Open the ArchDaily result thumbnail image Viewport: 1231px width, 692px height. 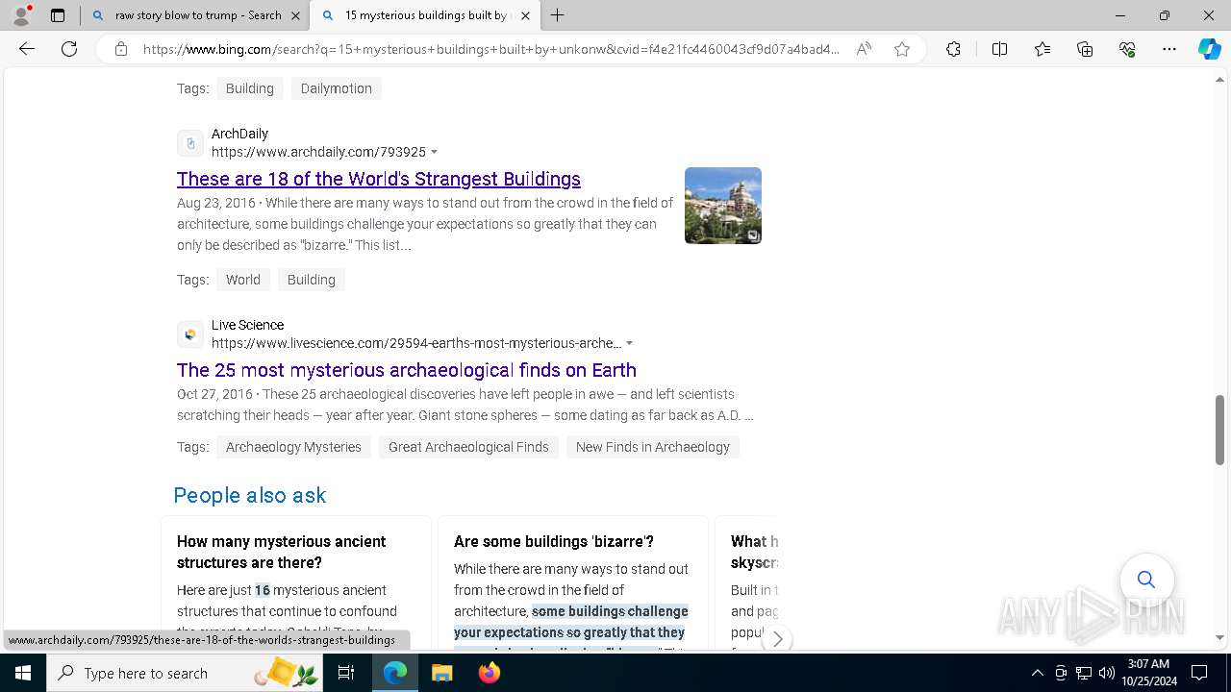click(723, 206)
